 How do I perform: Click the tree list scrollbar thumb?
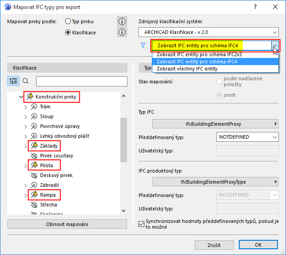pos(124,140)
